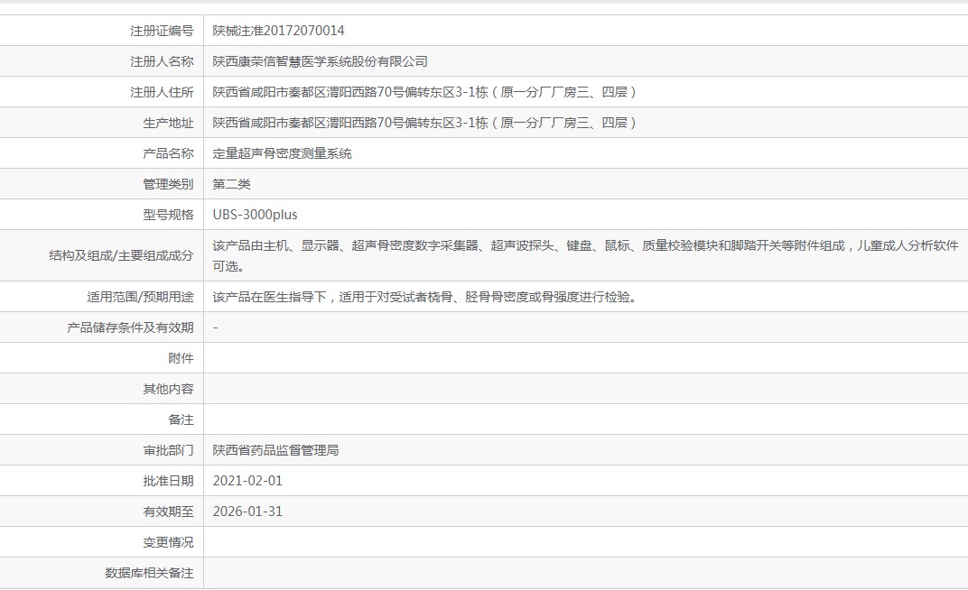Click the 注册人名称 label
Screen dimensions: 968x590
162,61
